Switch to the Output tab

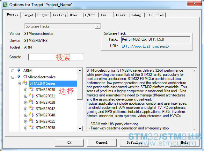pyautogui.click(x=43, y=15)
